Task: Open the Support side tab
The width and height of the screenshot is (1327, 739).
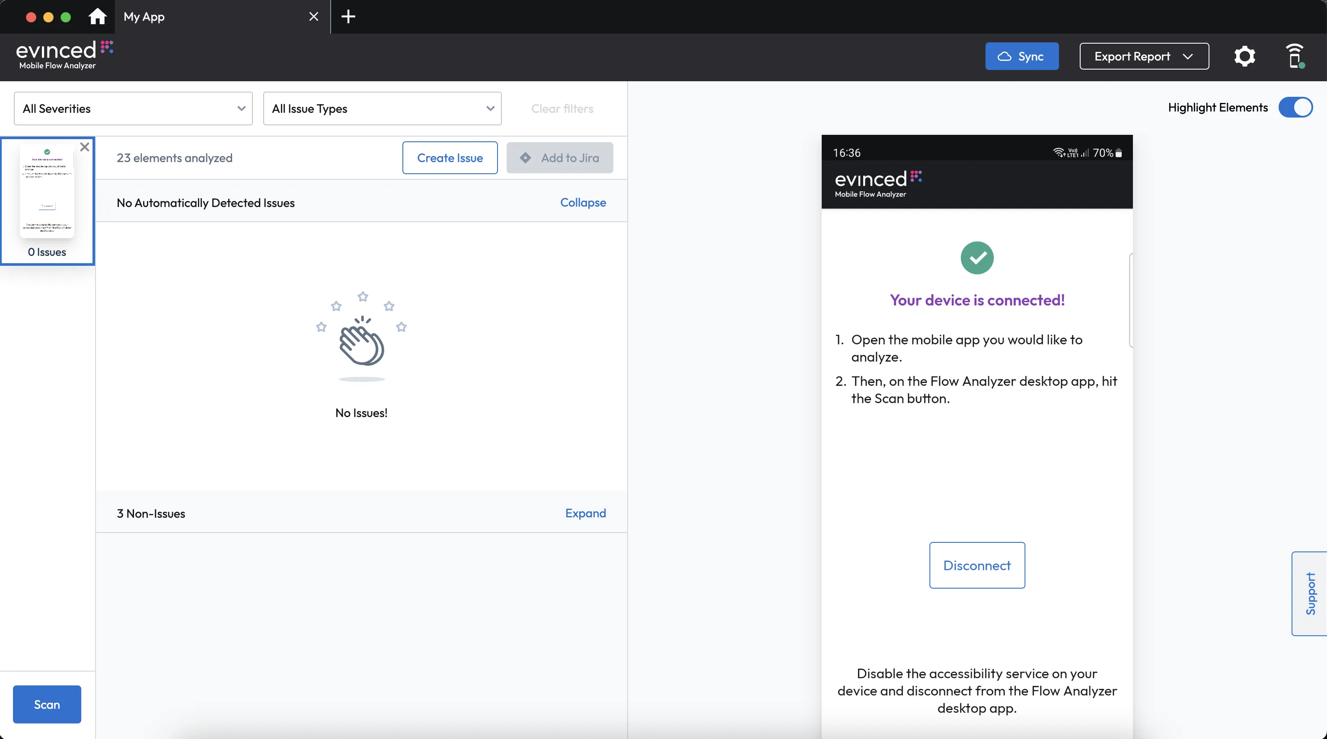Action: click(1309, 594)
